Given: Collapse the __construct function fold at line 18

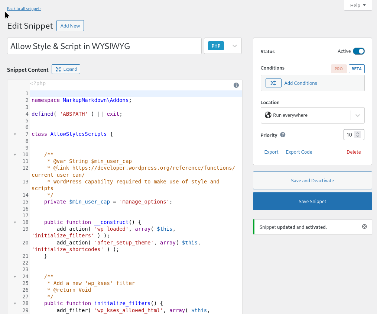Looking at the screenshot, I should 15,222.
